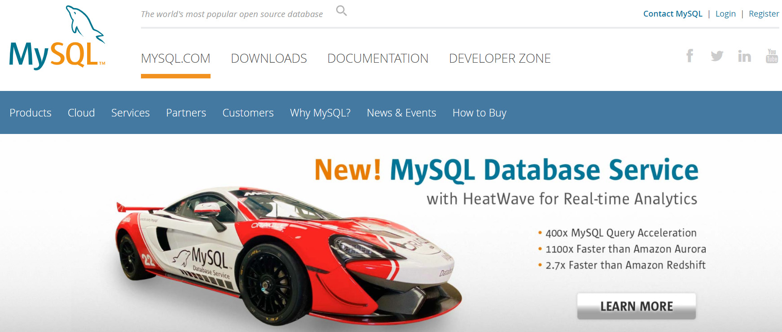This screenshot has width=782, height=332.
Task: Open the MySQL Twitter bird icon
Action: tap(717, 56)
